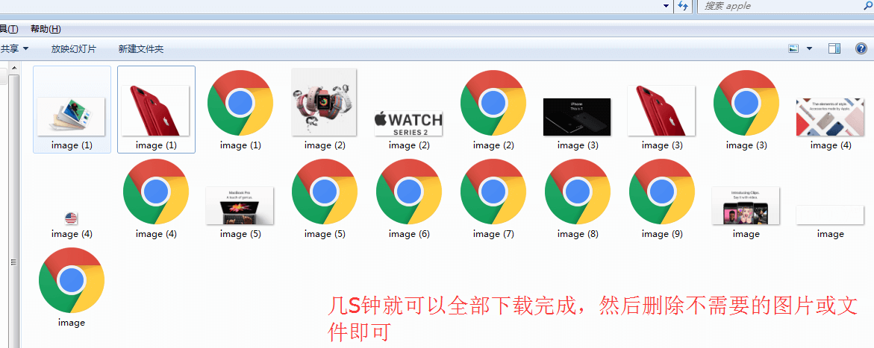
Task: Toggle the preview pane icon
Action: tap(834, 48)
